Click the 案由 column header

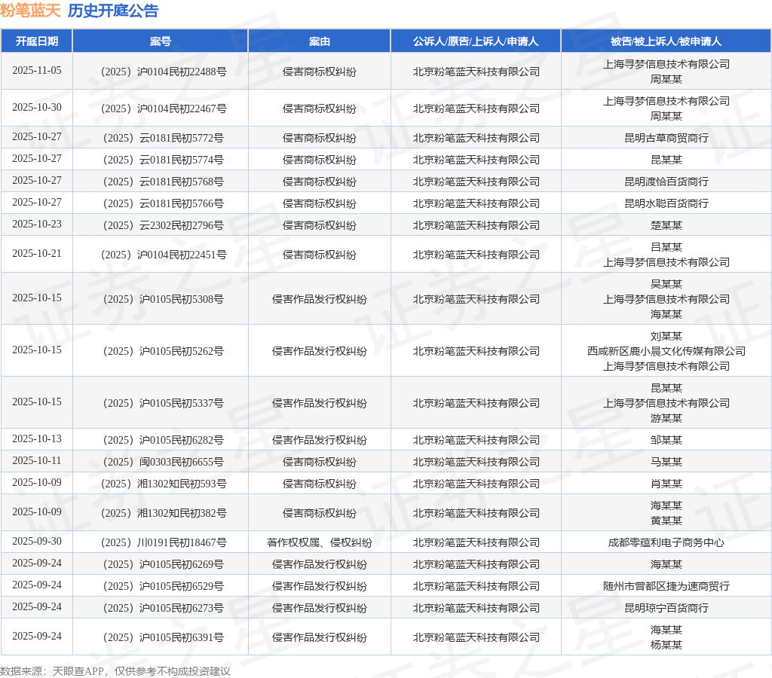[320, 41]
